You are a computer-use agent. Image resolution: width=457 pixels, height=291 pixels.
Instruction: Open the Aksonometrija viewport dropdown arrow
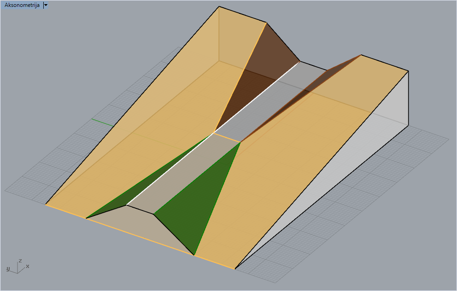pyautogui.click(x=46, y=5)
